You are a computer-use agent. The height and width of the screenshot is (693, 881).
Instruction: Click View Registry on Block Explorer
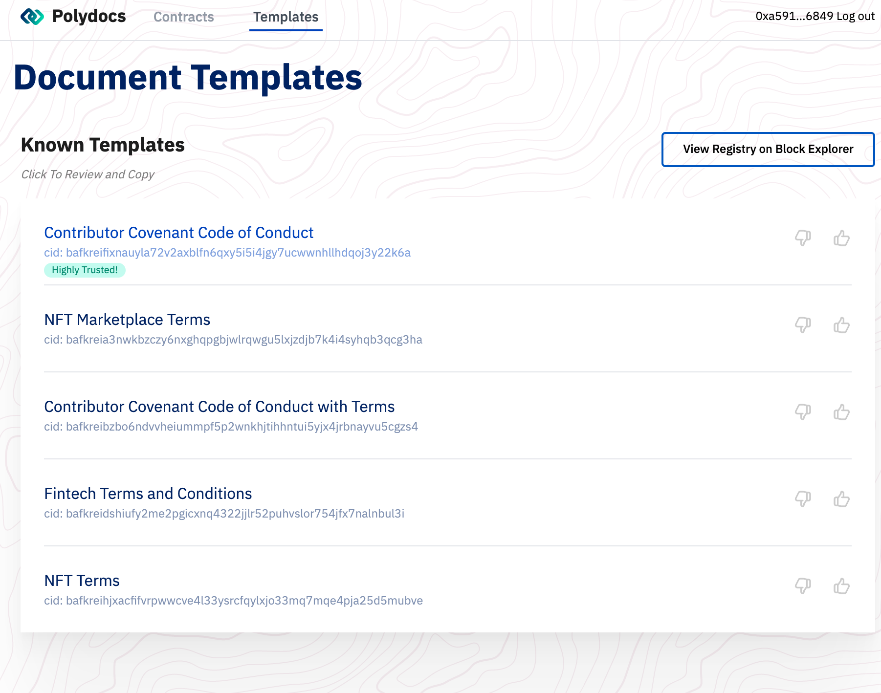click(x=768, y=149)
